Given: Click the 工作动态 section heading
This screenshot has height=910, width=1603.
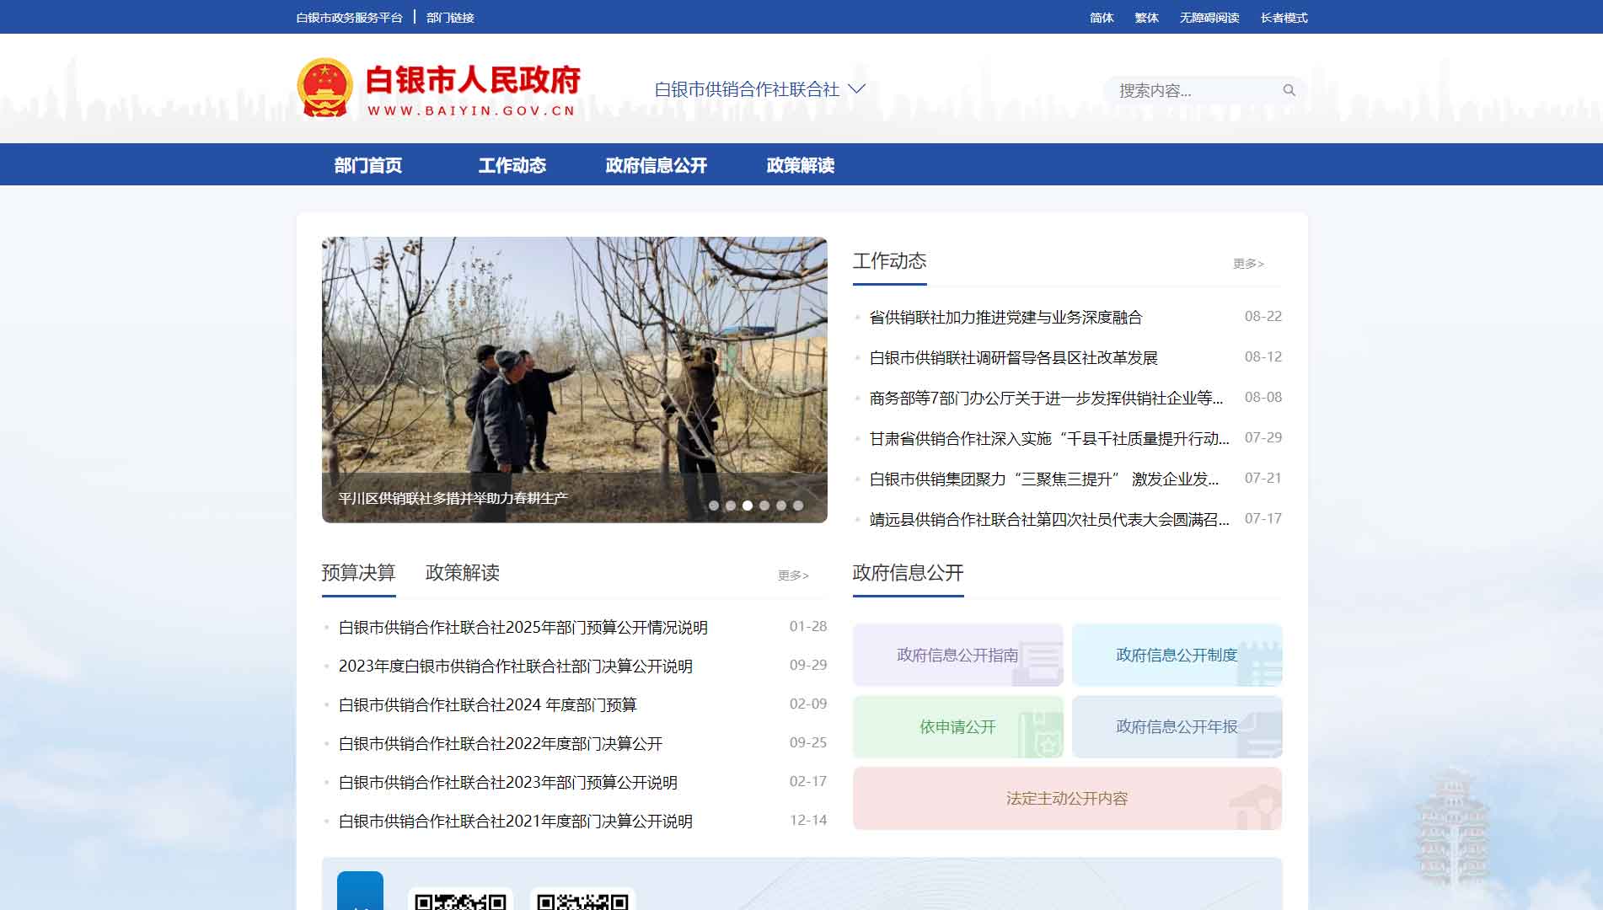Looking at the screenshot, I should (x=889, y=261).
